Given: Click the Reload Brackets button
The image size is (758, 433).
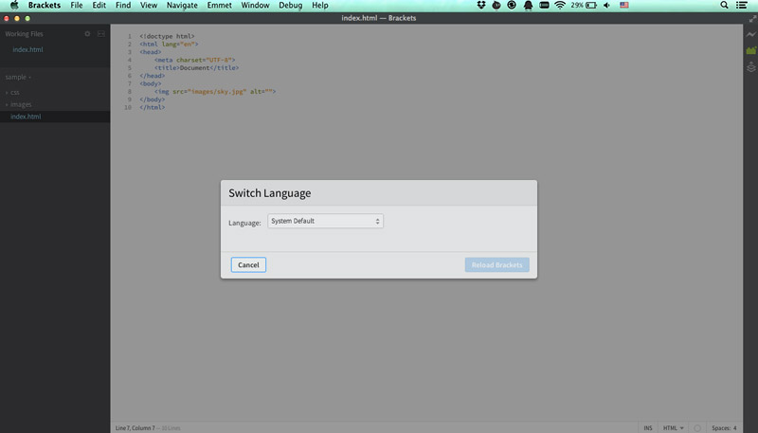Looking at the screenshot, I should [496, 265].
